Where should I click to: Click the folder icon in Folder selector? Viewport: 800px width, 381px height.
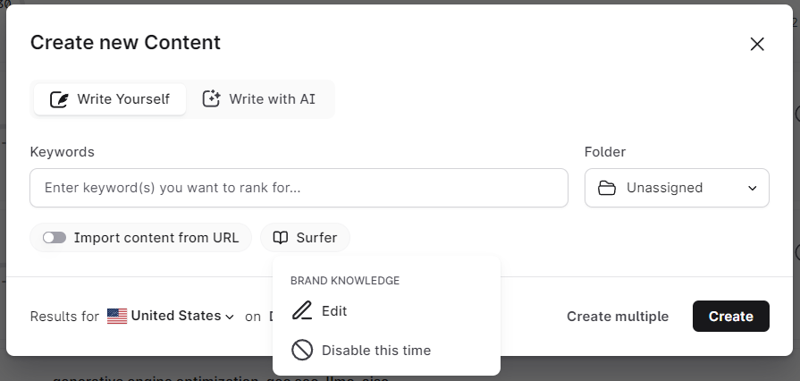(607, 188)
